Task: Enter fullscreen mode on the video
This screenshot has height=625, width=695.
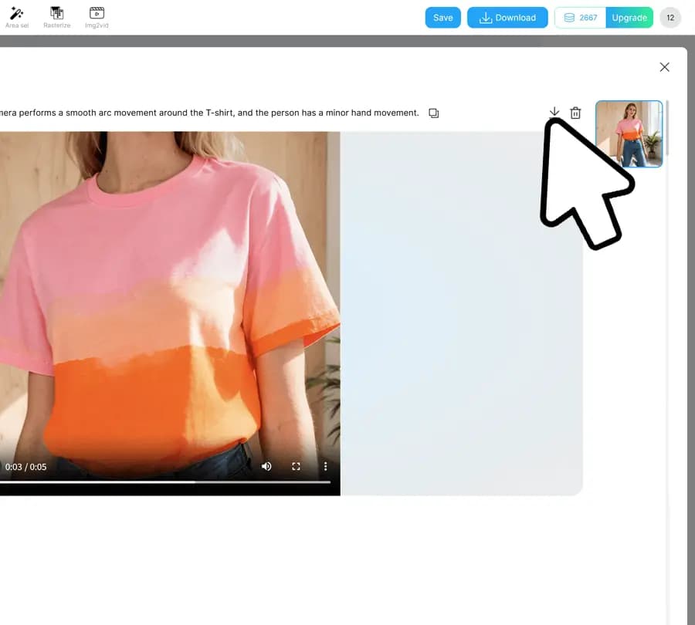Action: click(x=296, y=466)
